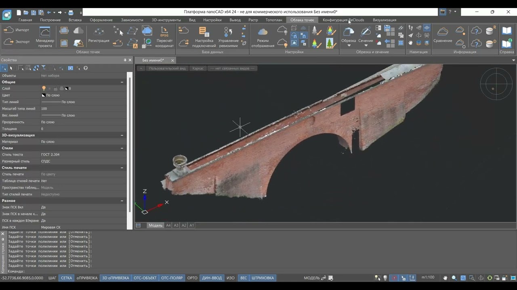517x290 pixels.
Task: Click the Импорт point cloud icon
Action: coord(9,30)
